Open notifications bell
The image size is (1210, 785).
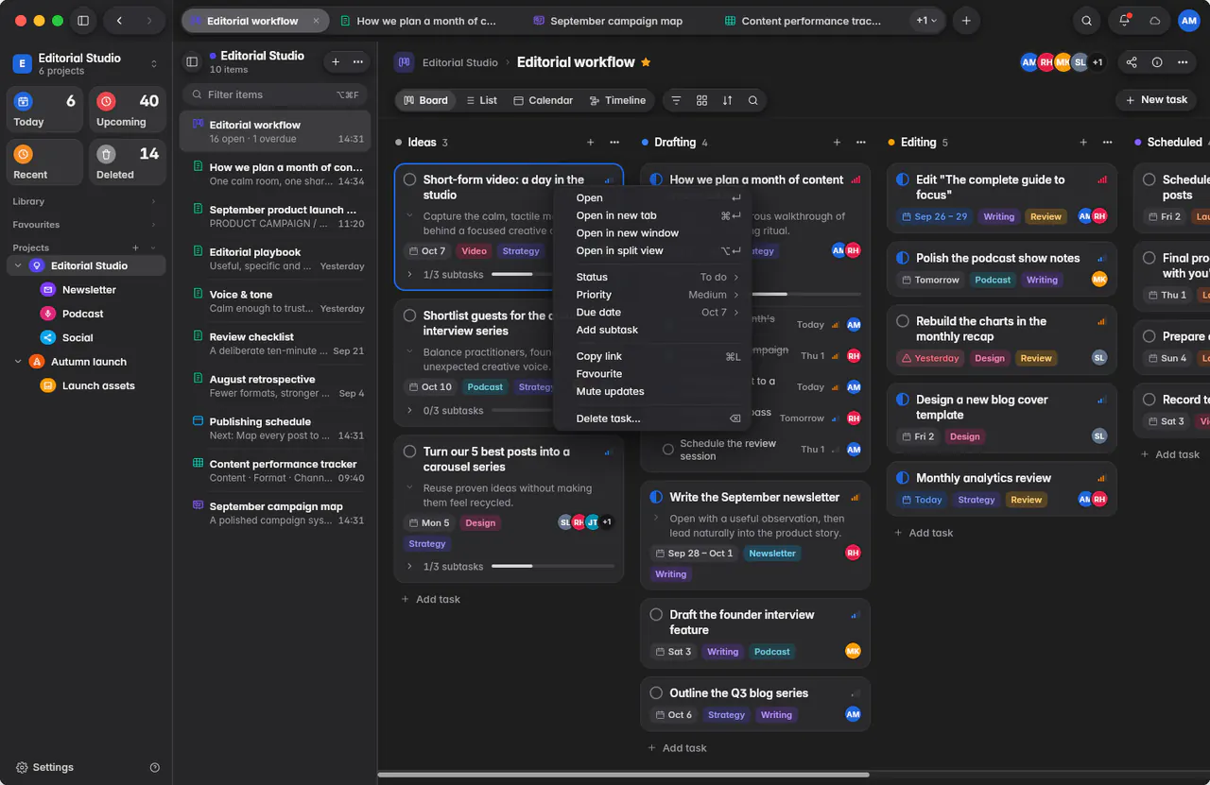tap(1125, 21)
